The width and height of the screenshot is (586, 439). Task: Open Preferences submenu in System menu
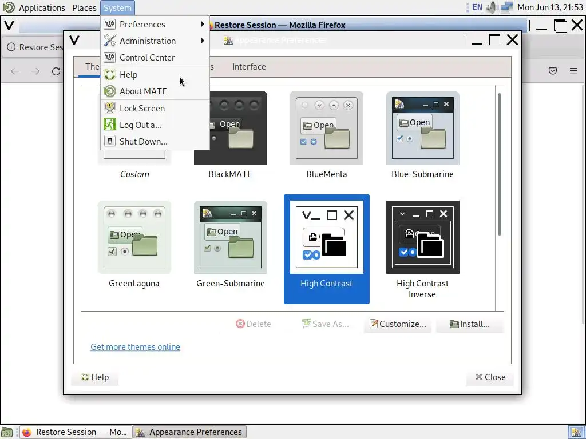(x=155, y=24)
